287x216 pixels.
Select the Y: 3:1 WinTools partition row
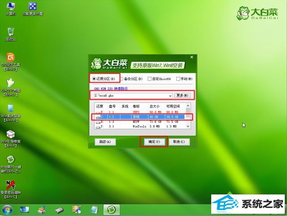[x=140, y=126]
